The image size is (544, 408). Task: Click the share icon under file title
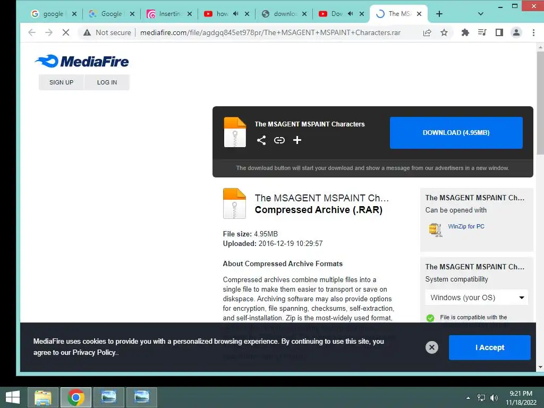point(261,140)
